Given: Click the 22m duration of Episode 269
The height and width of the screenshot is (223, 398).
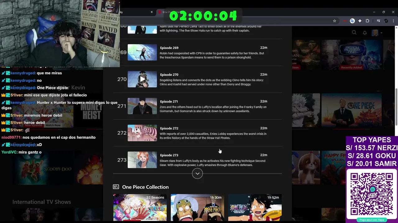Looking at the screenshot, I should (264, 48).
